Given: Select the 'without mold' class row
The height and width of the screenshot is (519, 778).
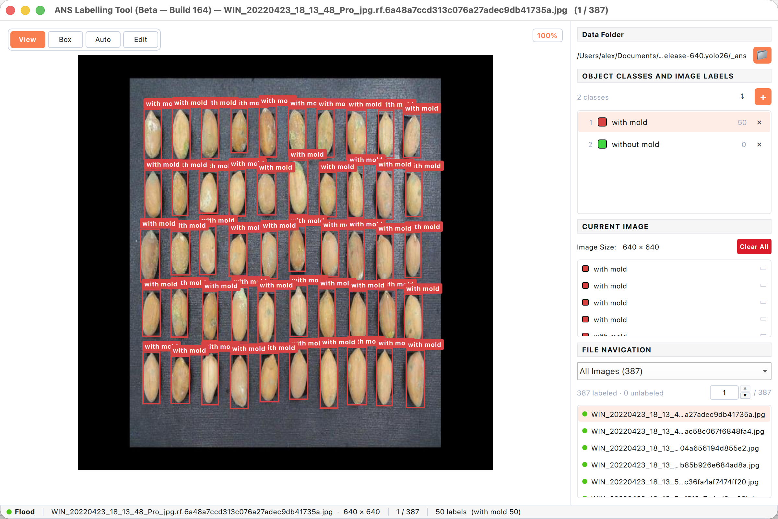Looking at the screenshot, I should (674, 145).
